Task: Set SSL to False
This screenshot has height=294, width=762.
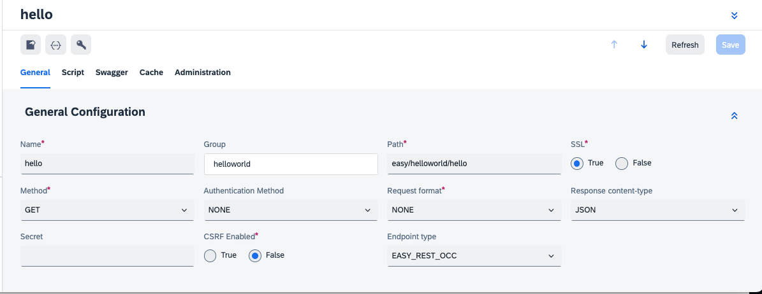Action: coord(622,164)
